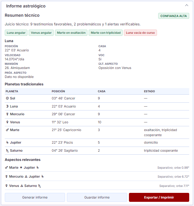Click the Jupiter glyph in planets table
This screenshot has width=194, height=206.
point(7,142)
